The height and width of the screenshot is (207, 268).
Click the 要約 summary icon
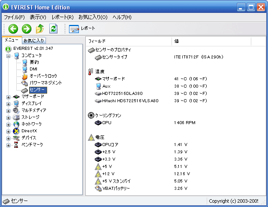25,63
